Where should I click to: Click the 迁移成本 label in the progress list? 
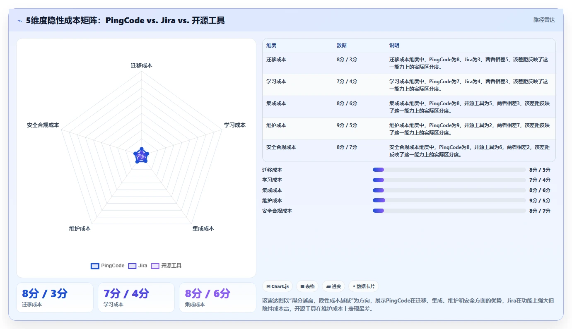click(x=272, y=170)
